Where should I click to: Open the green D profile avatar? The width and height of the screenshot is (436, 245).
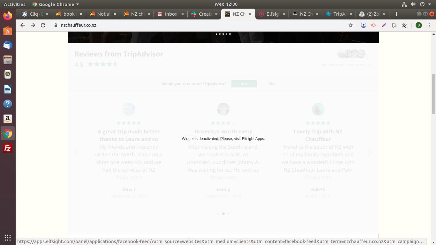[419, 25]
